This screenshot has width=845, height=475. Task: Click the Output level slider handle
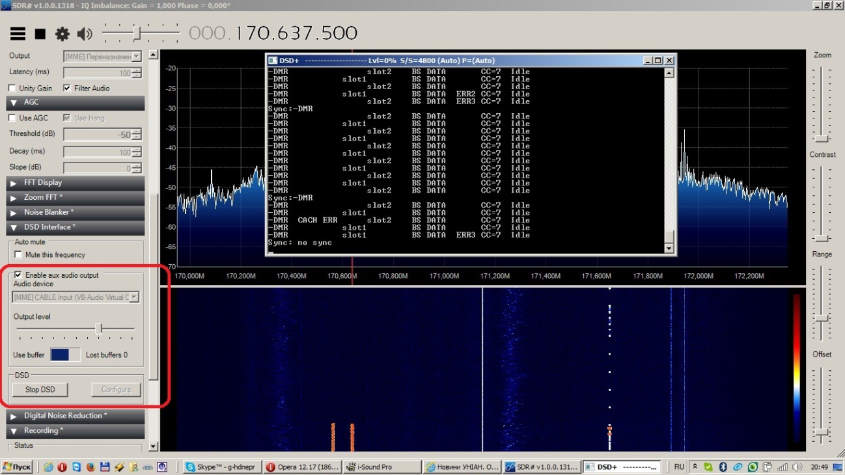[99, 329]
